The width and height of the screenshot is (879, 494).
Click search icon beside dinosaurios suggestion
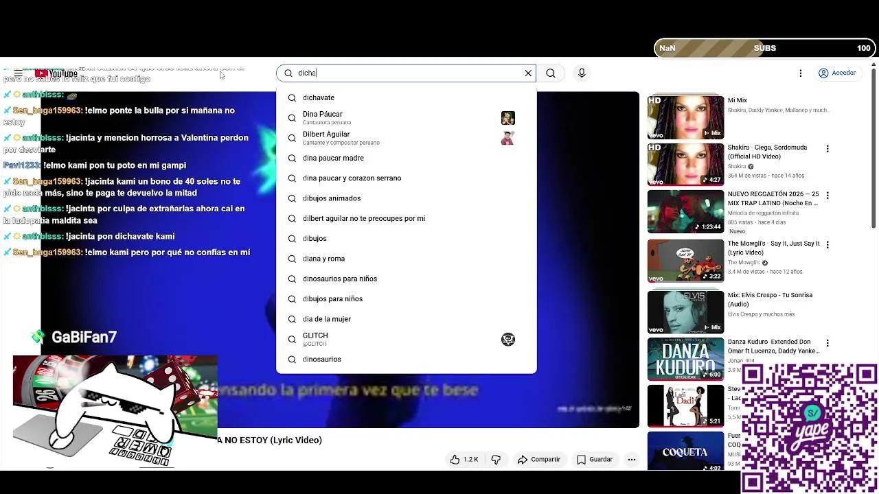point(292,360)
